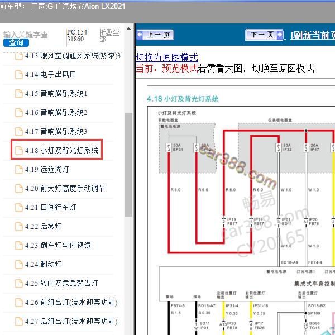The height and width of the screenshot is (335, 335).
Task: Click document icon beside 4.16 音响娱乐系统2
Action: click(x=19, y=113)
